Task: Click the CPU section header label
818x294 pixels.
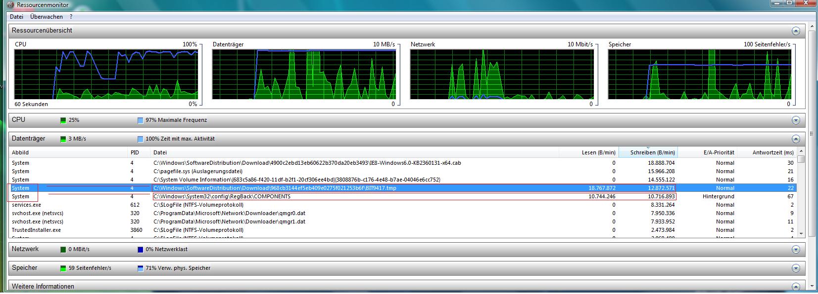Action: point(18,120)
